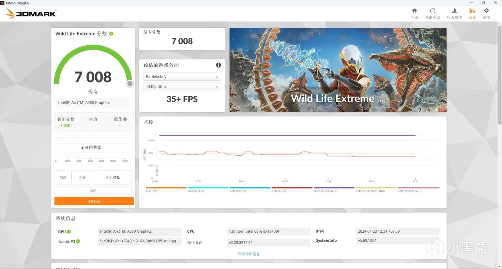Image resolution: width=502 pixels, height=269 pixels.
Task: Toggle CPU 温度 legend series
Action: 208,189
